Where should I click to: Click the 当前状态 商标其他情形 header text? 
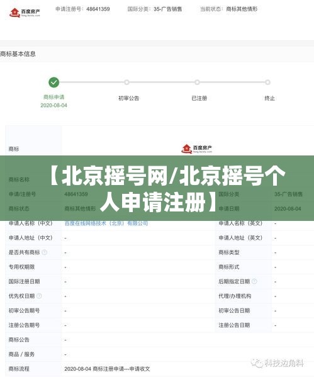(228, 9)
